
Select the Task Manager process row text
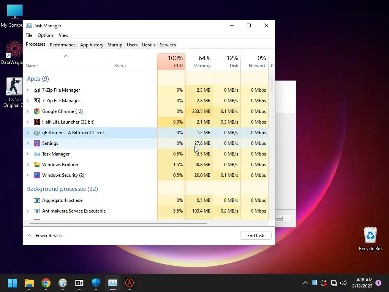pos(56,154)
